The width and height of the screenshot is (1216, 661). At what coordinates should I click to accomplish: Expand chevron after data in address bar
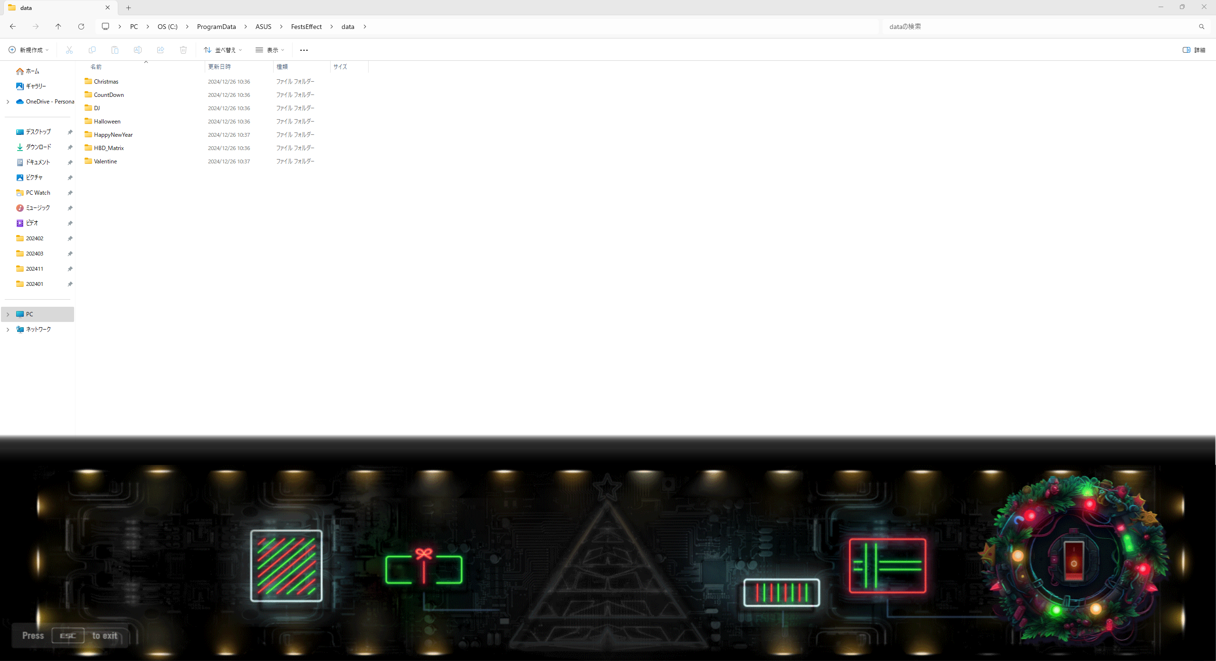click(x=365, y=27)
